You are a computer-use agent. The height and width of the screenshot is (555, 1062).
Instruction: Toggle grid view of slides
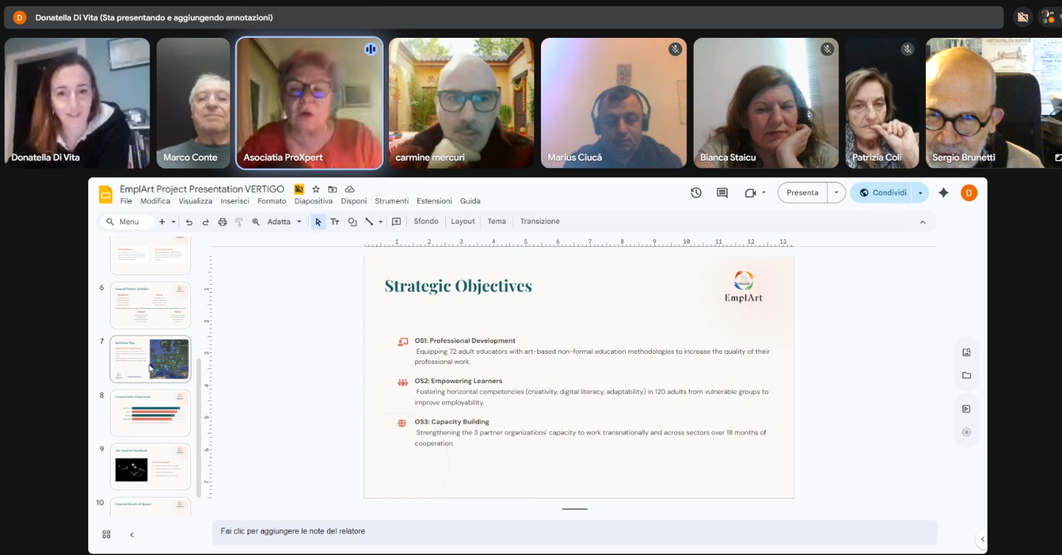pyautogui.click(x=106, y=534)
